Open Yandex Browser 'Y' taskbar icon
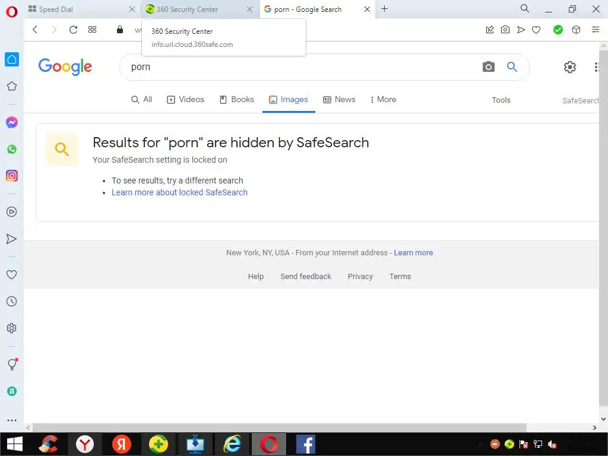The image size is (608, 456). click(84, 444)
